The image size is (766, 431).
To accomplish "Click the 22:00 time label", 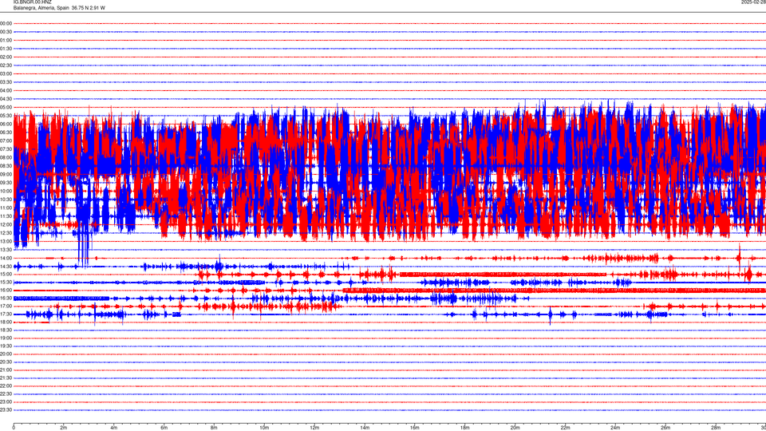I will coord(6,386).
